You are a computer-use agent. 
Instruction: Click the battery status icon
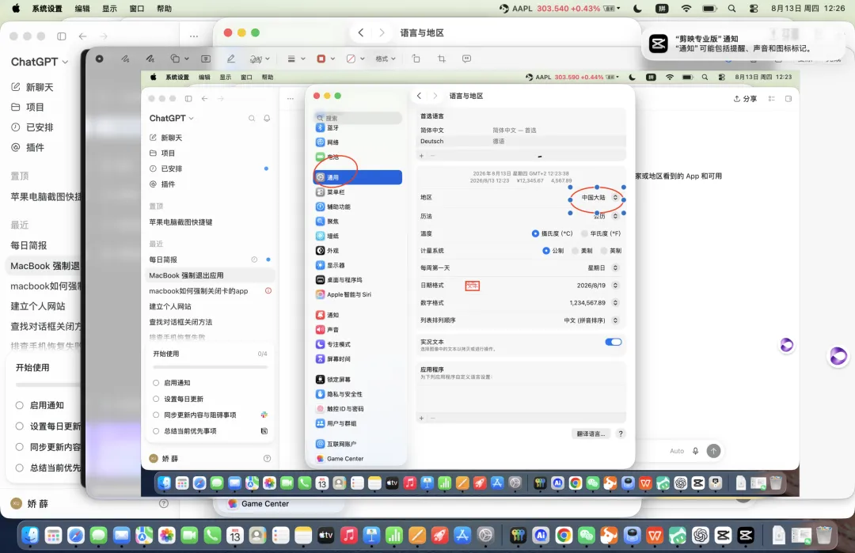click(709, 9)
